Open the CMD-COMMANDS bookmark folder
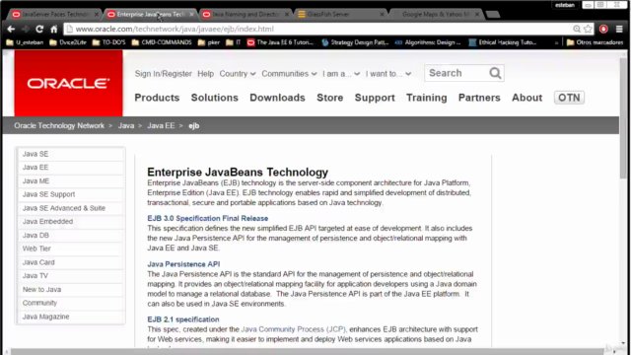The height and width of the screenshot is (355, 631). coord(162,42)
